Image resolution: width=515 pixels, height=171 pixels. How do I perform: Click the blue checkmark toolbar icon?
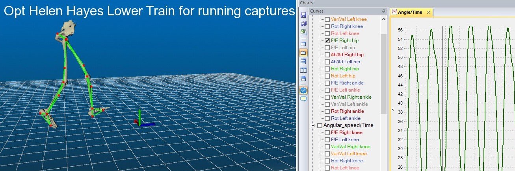(x=303, y=90)
